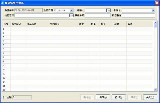The height and width of the screenshot is (103, 160).
Task: Click the 序号 column header
Action: point(6,24)
